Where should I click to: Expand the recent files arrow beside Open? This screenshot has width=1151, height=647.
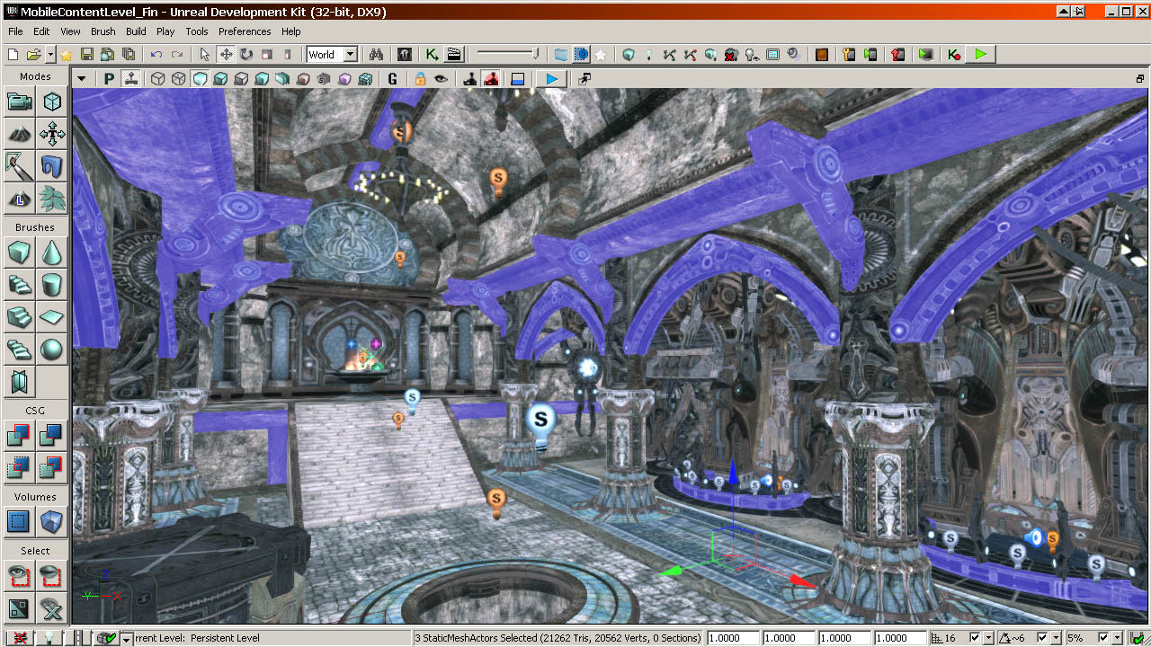(x=49, y=55)
